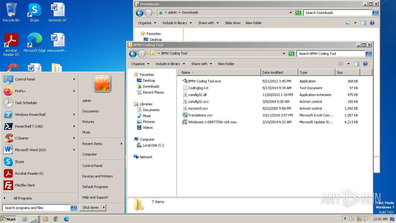Screen dimensions: 396x223
Task: Toggle preview pane in BMW Coding Tool window
Action: [x=356, y=64]
